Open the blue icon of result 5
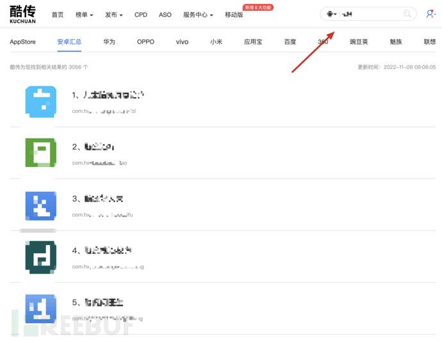This screenshot has width=442, height=341. (x=41, y=308)
